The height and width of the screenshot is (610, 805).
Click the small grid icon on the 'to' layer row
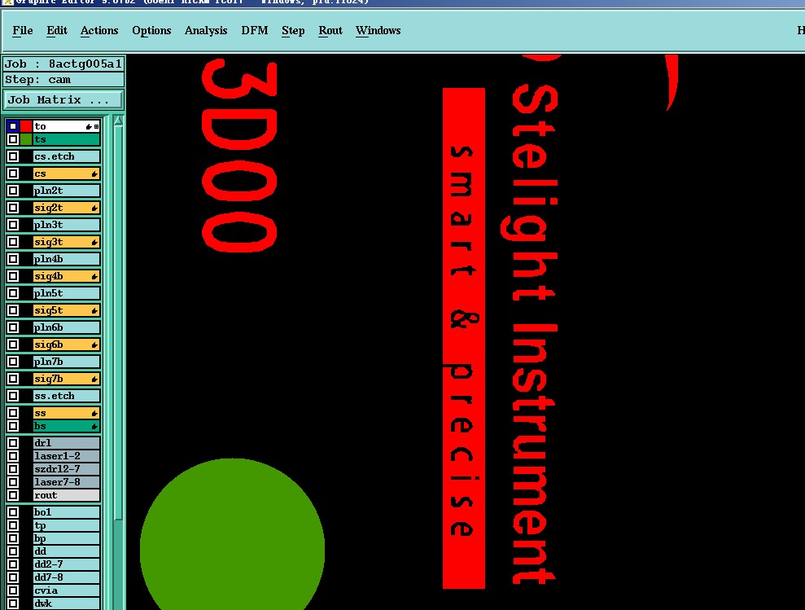[96, 126]
